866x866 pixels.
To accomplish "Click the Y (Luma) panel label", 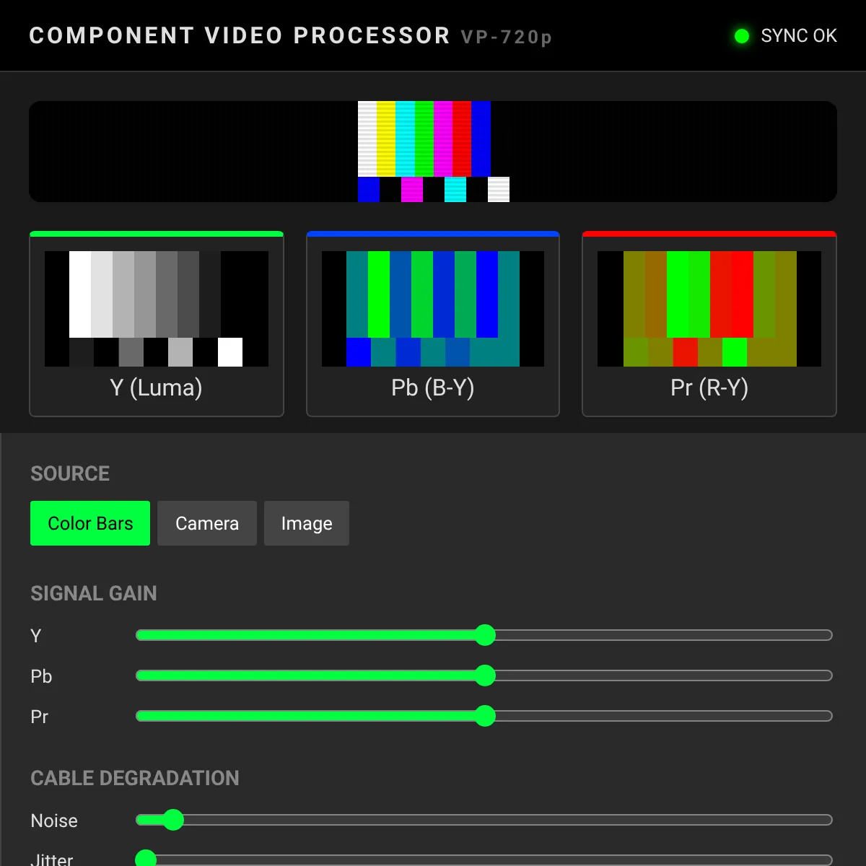I will pyautogui.click(x=157, y=388).
